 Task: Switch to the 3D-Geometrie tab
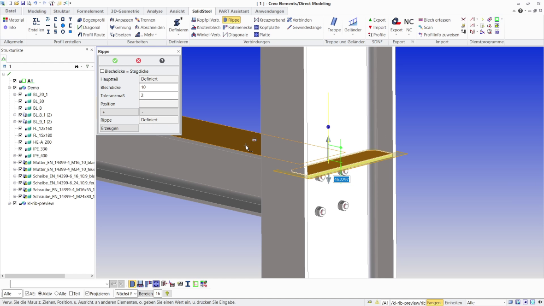pyautogui.click(x=125, y=11)
